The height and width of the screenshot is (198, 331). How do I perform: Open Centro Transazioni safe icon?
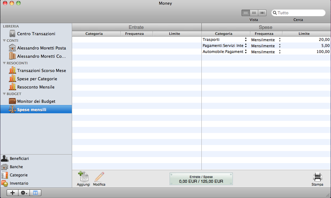coord(12,34)
